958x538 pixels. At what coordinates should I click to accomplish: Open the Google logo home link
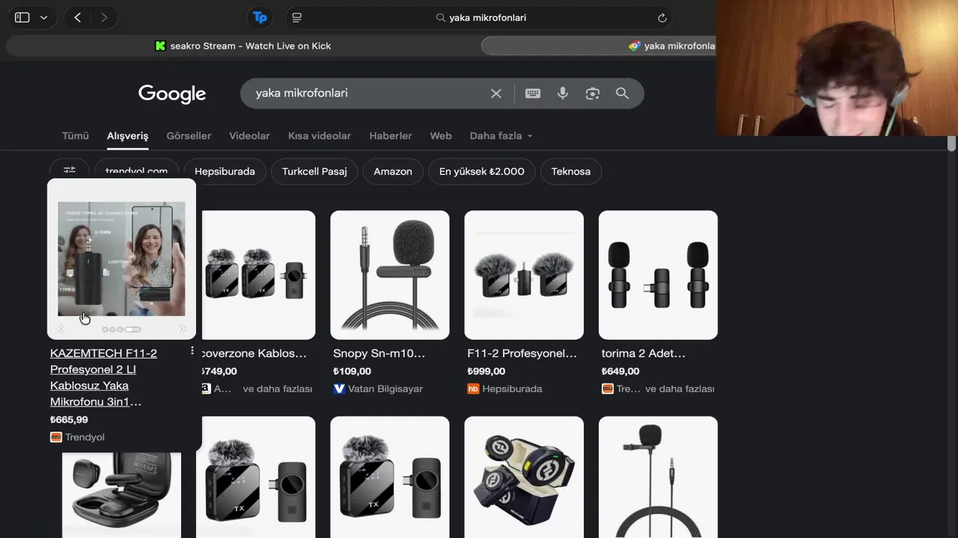pos(172,93)
